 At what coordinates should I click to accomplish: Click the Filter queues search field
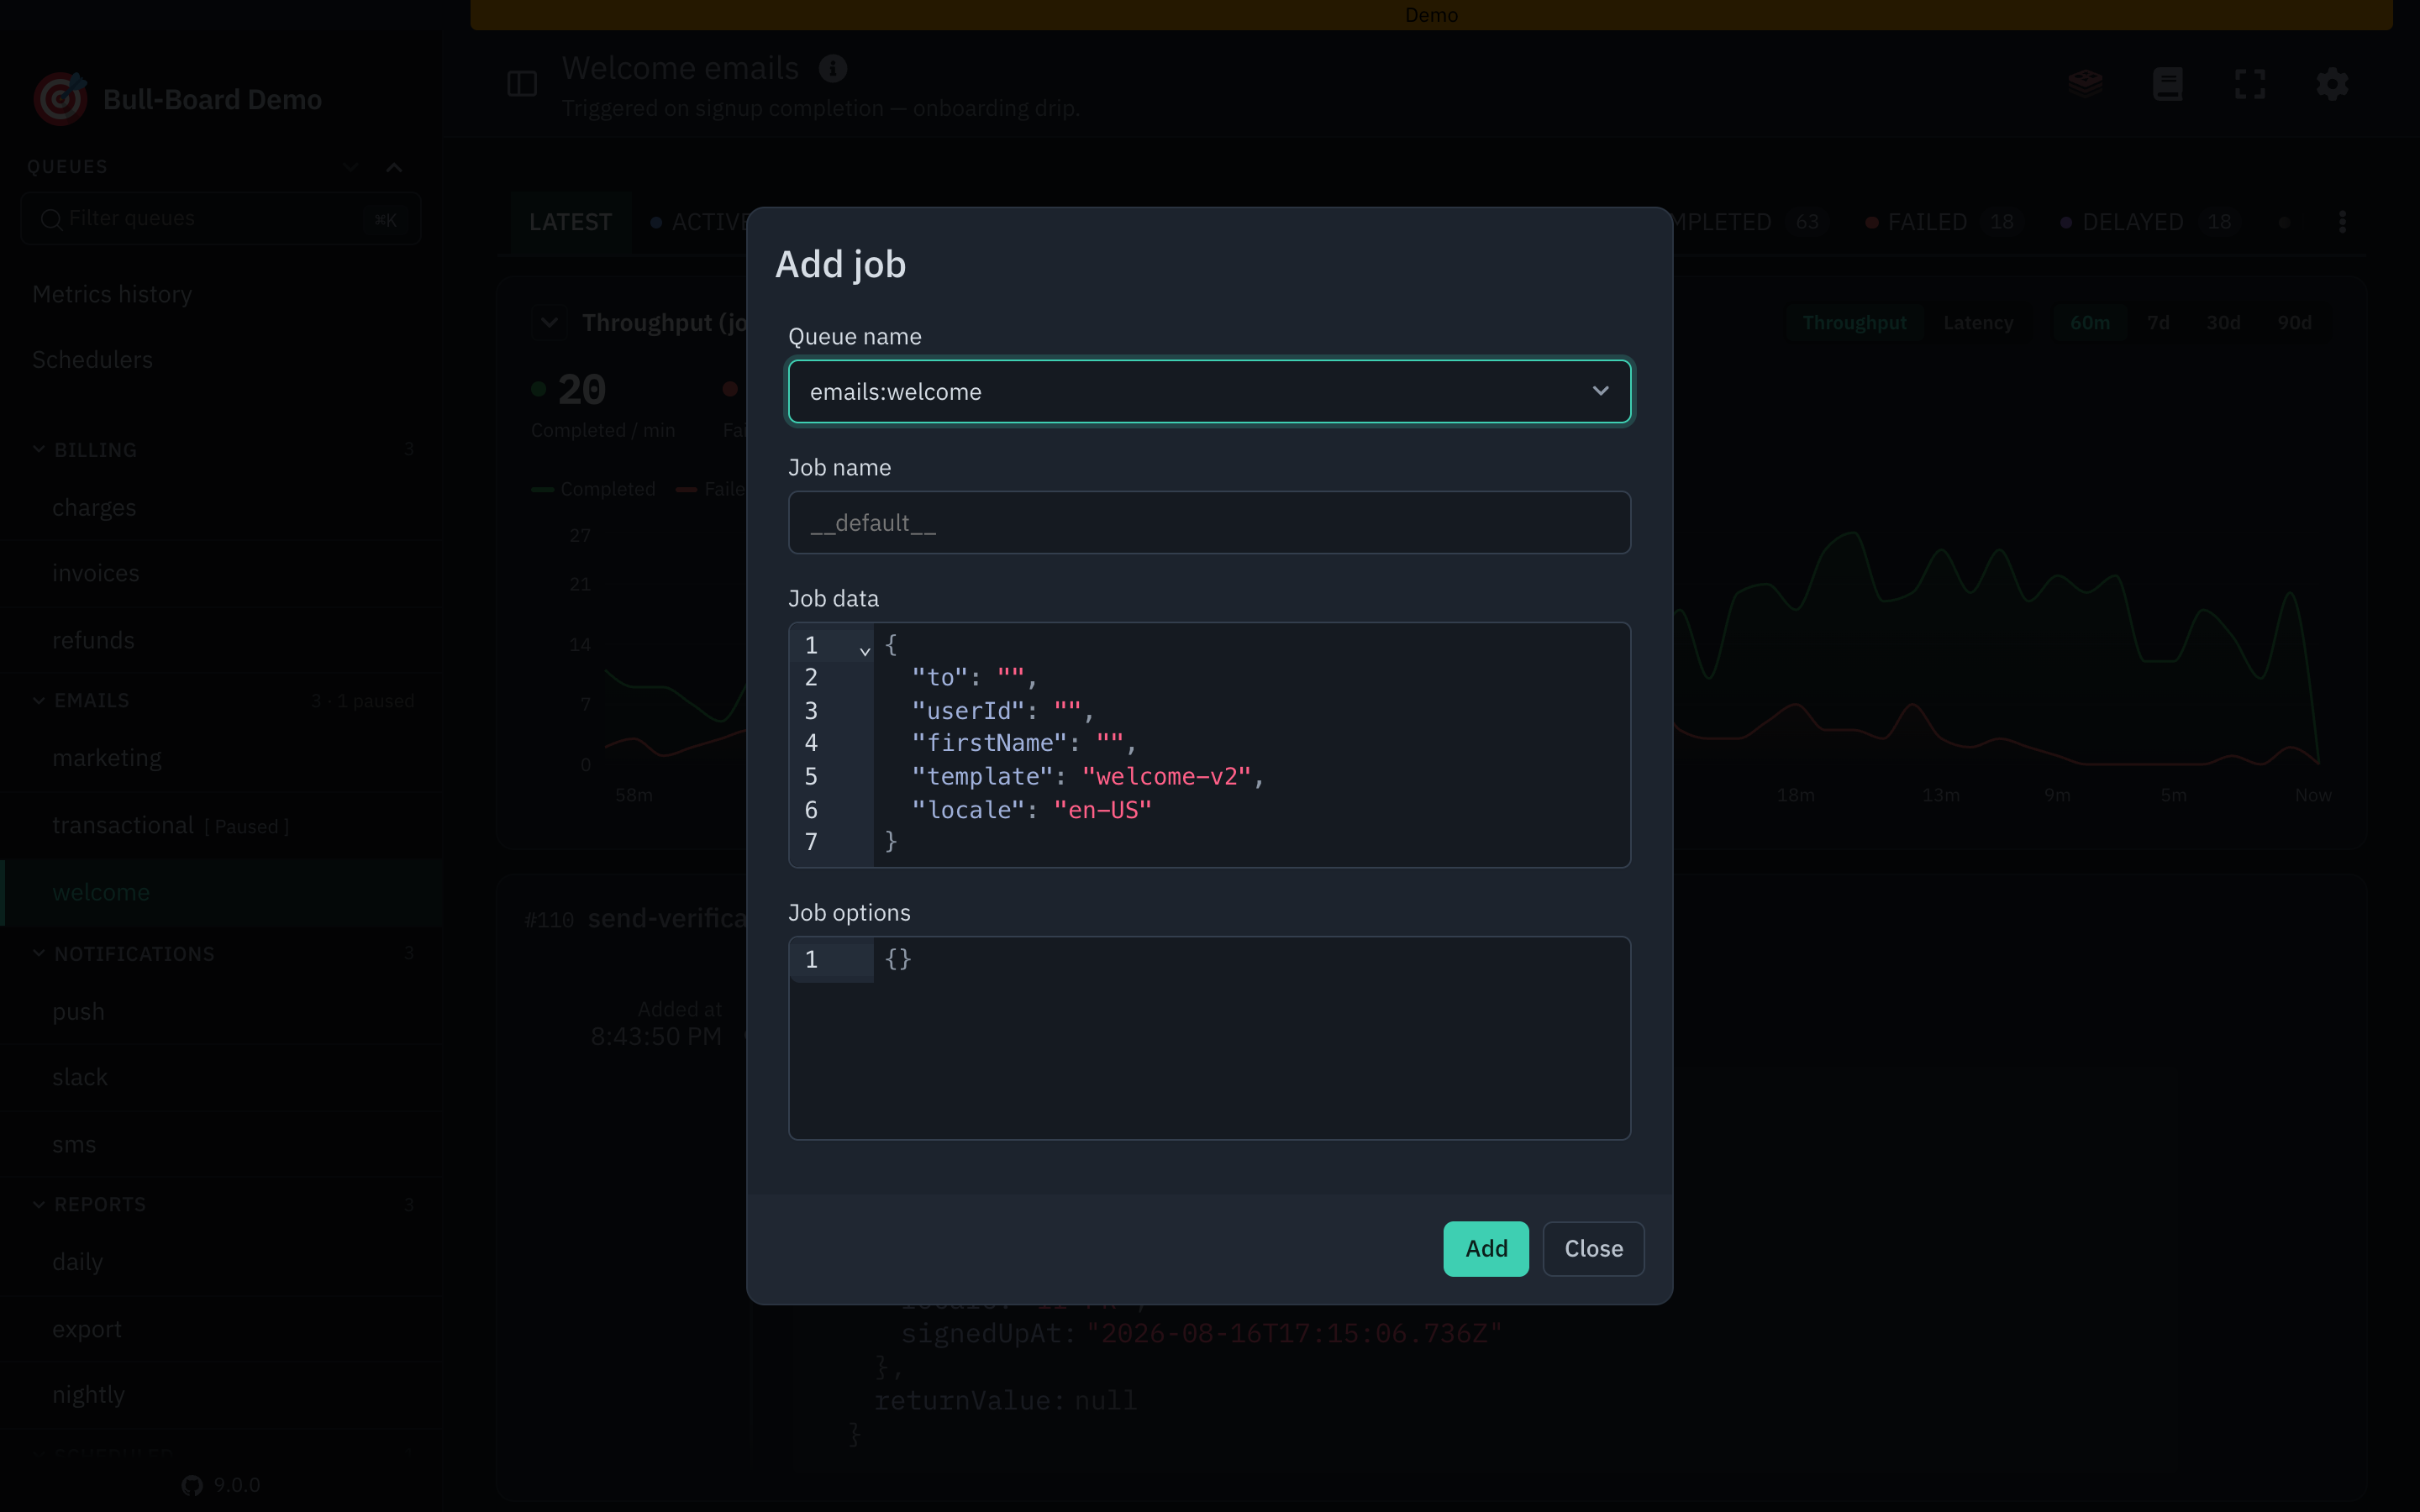click(220, 219)
